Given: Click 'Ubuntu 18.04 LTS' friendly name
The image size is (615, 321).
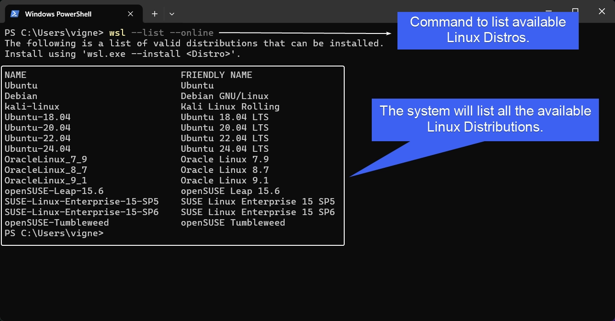Looking at the screenshot, I should (x=225, y=117).
